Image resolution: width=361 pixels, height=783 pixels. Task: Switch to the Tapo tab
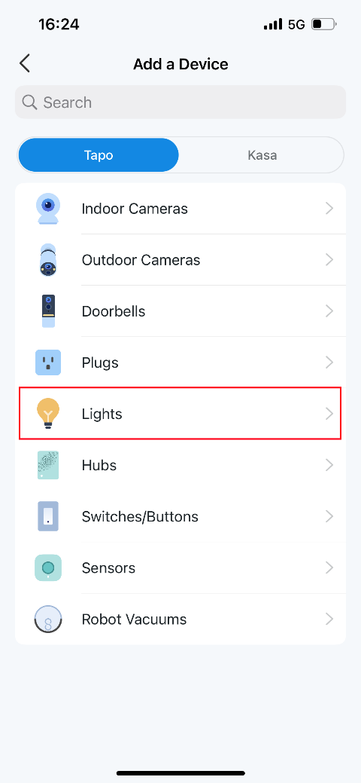(99, 155)
